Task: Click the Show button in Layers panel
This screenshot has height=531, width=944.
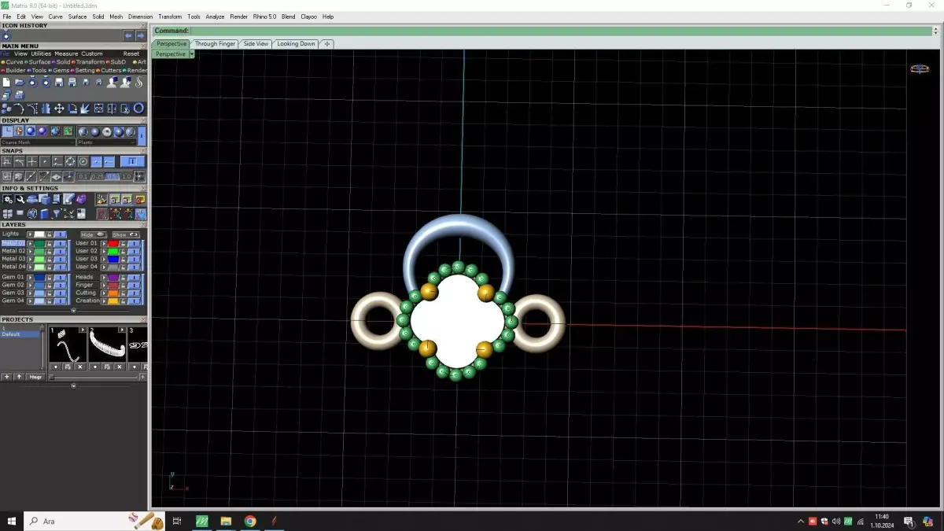Action: 126,234
